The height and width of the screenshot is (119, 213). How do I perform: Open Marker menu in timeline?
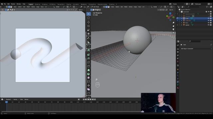point(26,99)
